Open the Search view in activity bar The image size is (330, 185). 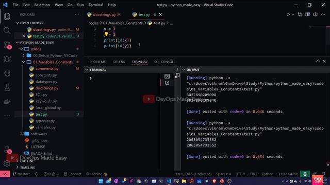tap(7, 31)
